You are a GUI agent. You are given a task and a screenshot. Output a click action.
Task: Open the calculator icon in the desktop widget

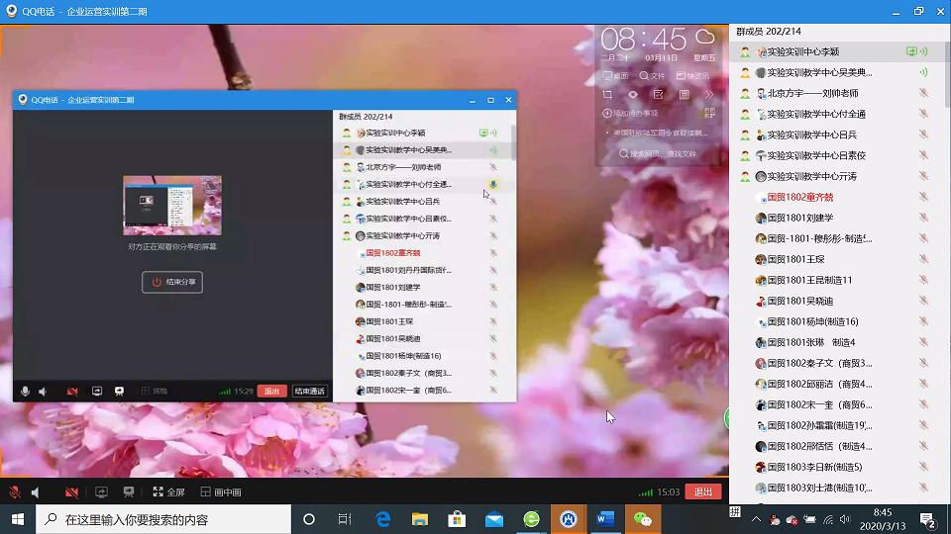pos(684,95)
